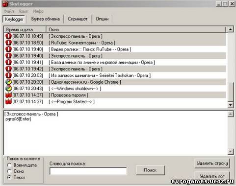The width and height of the screenshot is (236, 186).
Task: Switch to the Скриншот tab
Action: point(78,19)
